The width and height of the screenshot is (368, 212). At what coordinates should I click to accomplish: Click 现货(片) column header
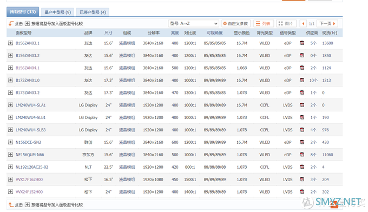coord(330,33)
